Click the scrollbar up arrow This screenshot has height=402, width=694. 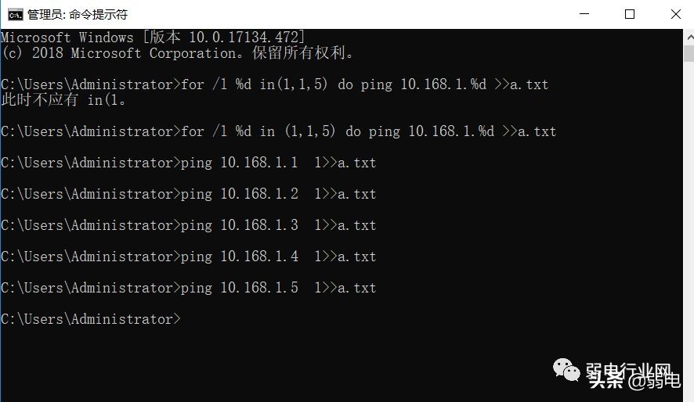point(689,38)
